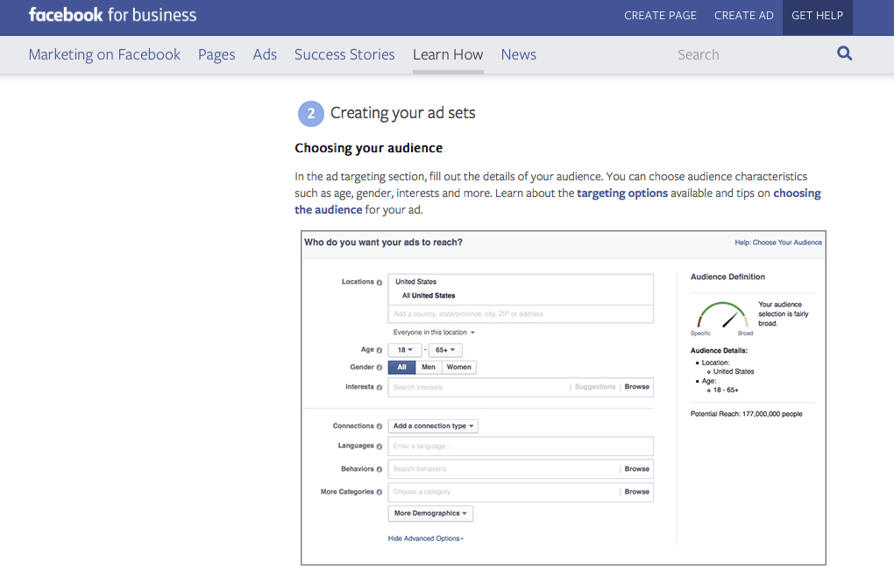Open the targeting options link

[622, 193]
